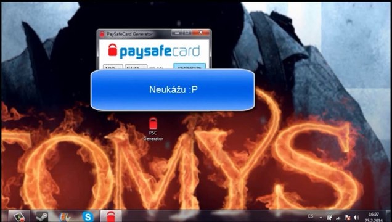Click the GENERATE button
Viewport: 392px width, 222px height.
189,67
